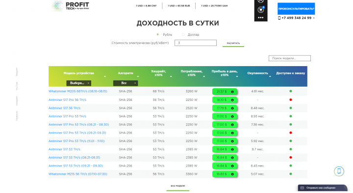Open Antminer S17 53 TH/s (09.21 - 09.30) link
353x193 pixels.
(76, 166)
